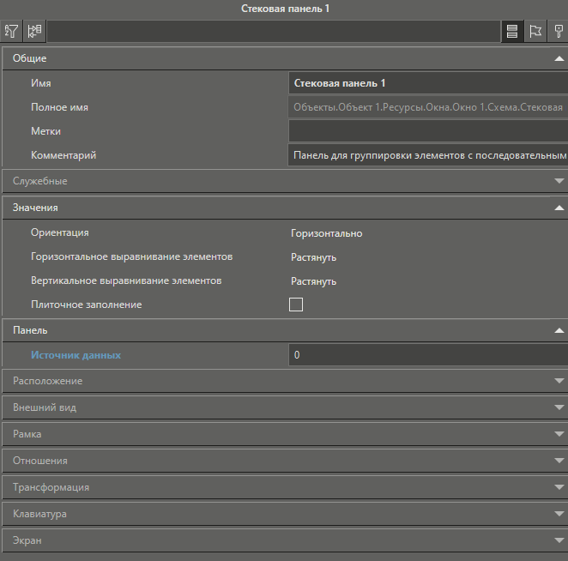The width and height of the screenshot is (568, 561).
Task: Click the collapse tree icon in toolbar
Action: coord(35,32)
